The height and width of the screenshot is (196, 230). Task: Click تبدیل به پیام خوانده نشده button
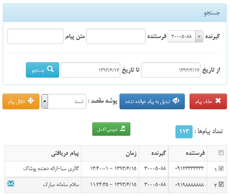152,101
